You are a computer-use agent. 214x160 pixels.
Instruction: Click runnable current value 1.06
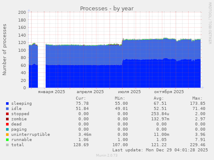pyautogui.click(x=84, y=140)
